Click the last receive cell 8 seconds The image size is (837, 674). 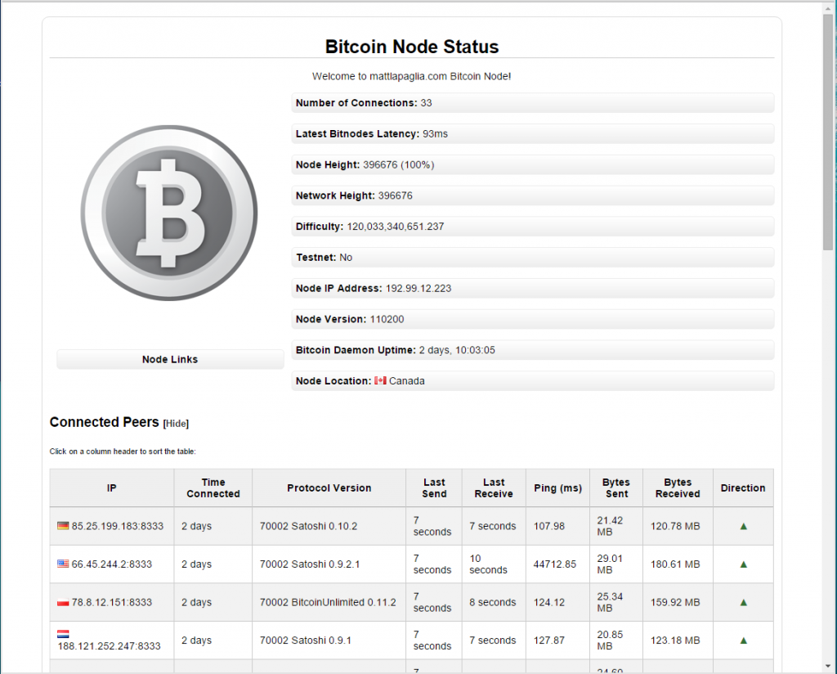click(x=493, y=602)
